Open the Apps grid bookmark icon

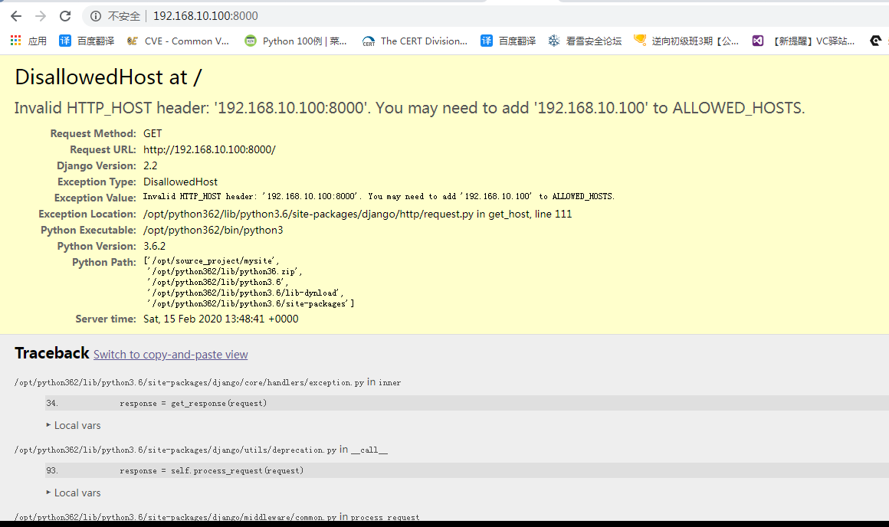tap(16, 41)
